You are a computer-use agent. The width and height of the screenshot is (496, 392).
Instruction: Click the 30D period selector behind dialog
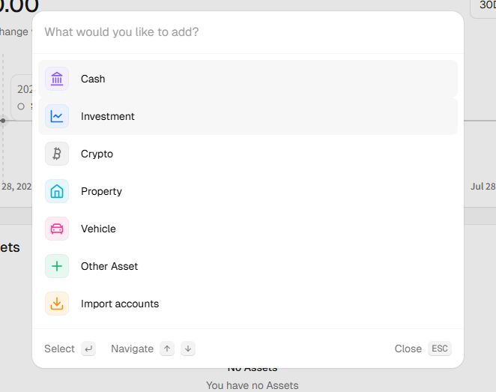tap(484, 6)
